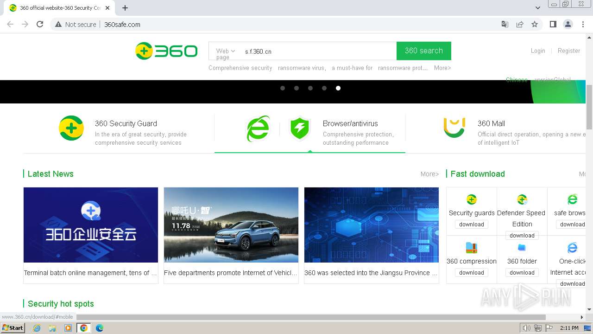Download 360 folder
The width and height of the screenshot is (593, 334).
pyautogui.click(x=522, y=272)
